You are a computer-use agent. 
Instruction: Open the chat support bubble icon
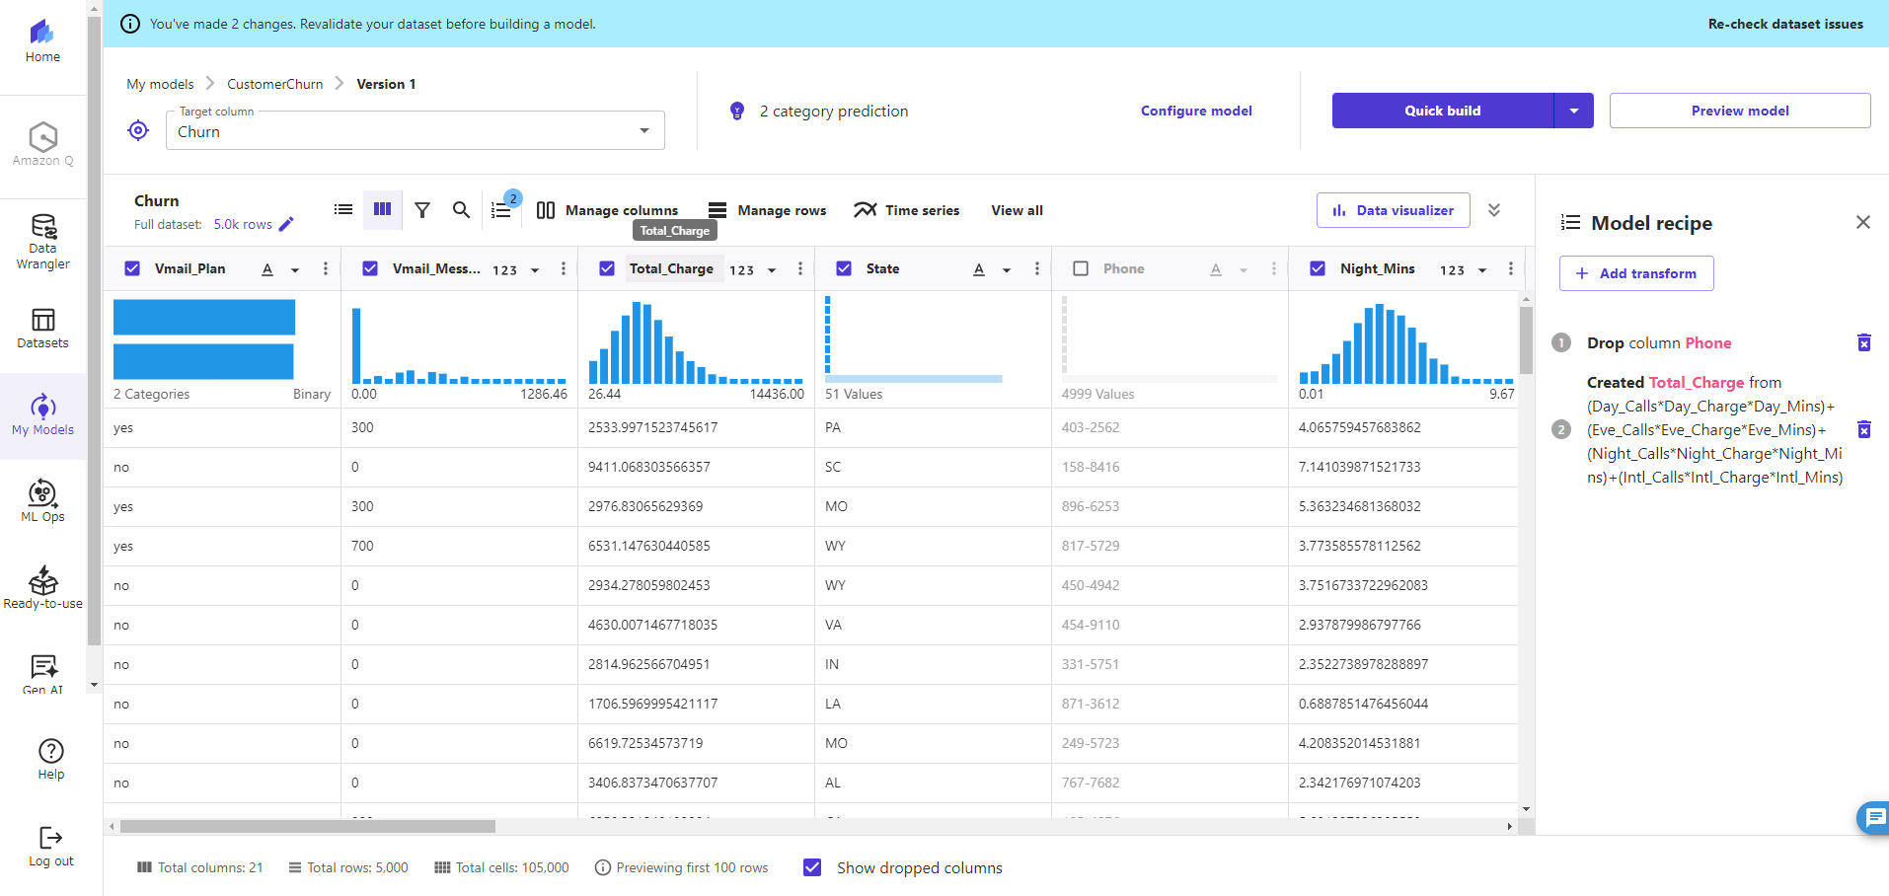1874,817
